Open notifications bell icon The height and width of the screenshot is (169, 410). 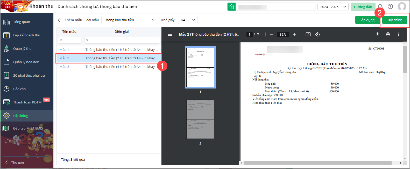pos(380,7)
